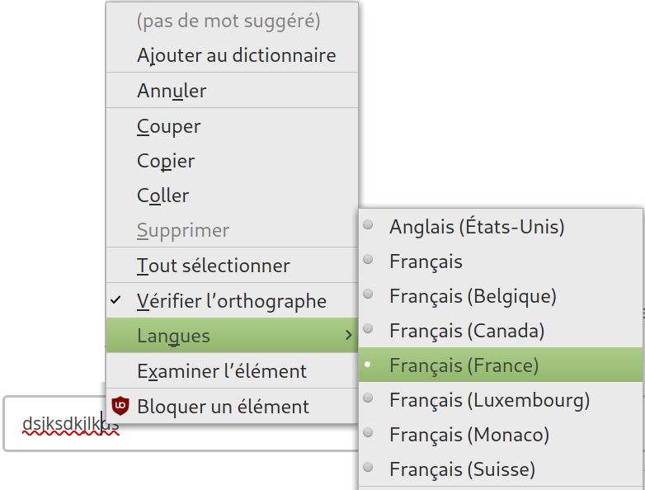Select the Français (Monaco) radio option
645x490 pixels.
click(469, 435)
